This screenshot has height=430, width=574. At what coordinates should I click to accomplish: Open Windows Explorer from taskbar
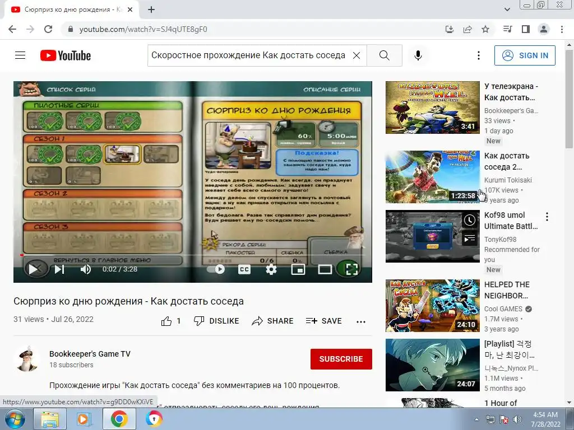pyautogui.click(x=50, y=419)
